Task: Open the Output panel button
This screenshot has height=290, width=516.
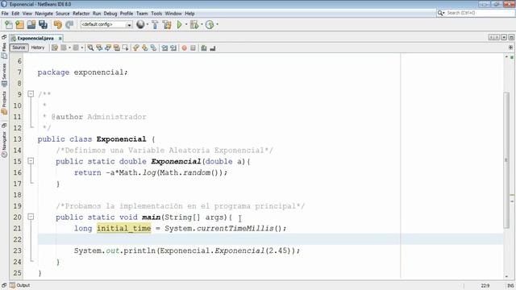Action: click(x=20, y=285)
